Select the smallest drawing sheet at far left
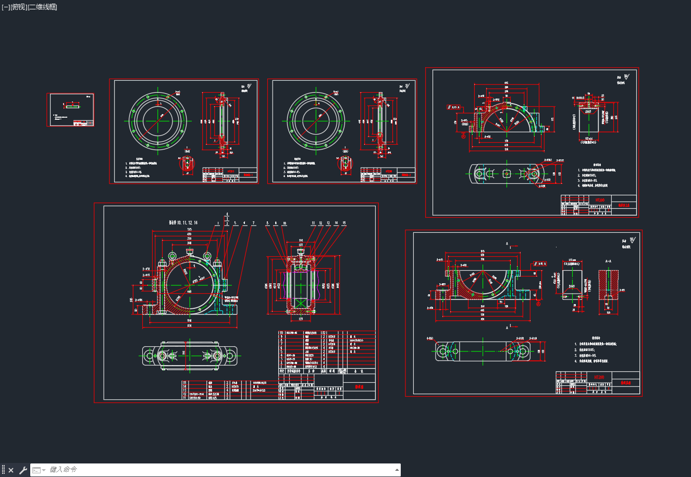Screen dimensions: 691x477 tap(71, 110)
